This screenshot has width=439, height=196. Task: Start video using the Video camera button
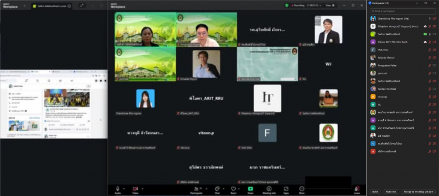click(x=135, y=189)
